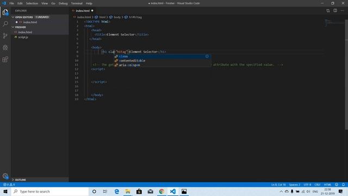
Task: Open the Terminal menu
Action: pyautogui.click(x=77, y=3)
